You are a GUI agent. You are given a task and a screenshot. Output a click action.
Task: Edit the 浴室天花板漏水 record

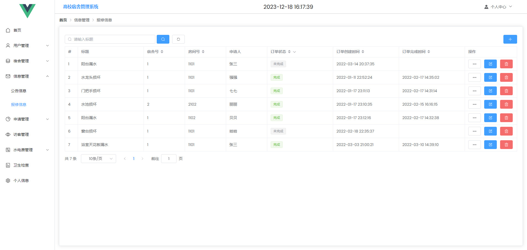490,145
